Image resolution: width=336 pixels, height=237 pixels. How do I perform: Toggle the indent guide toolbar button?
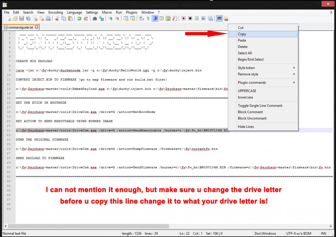coord(155,19)
